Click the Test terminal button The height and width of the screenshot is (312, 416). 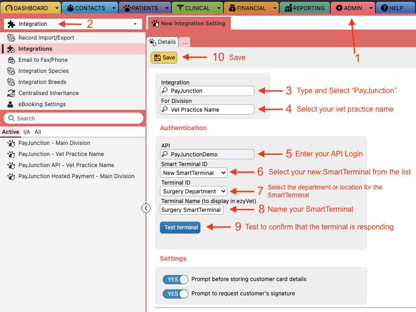pyautogui.click(x=180, y=228)
